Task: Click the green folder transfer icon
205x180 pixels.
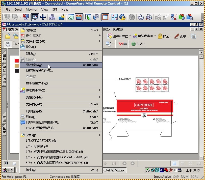Action: point(182,17)
